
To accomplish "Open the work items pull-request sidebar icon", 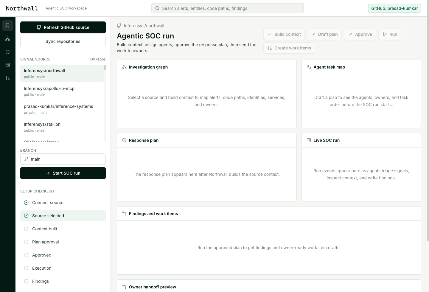I will coord(8,78).
